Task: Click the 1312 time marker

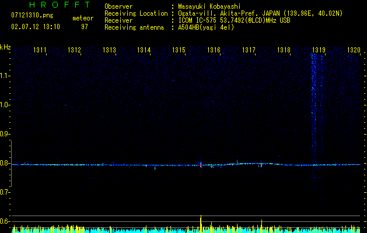Action: [74, 50]
